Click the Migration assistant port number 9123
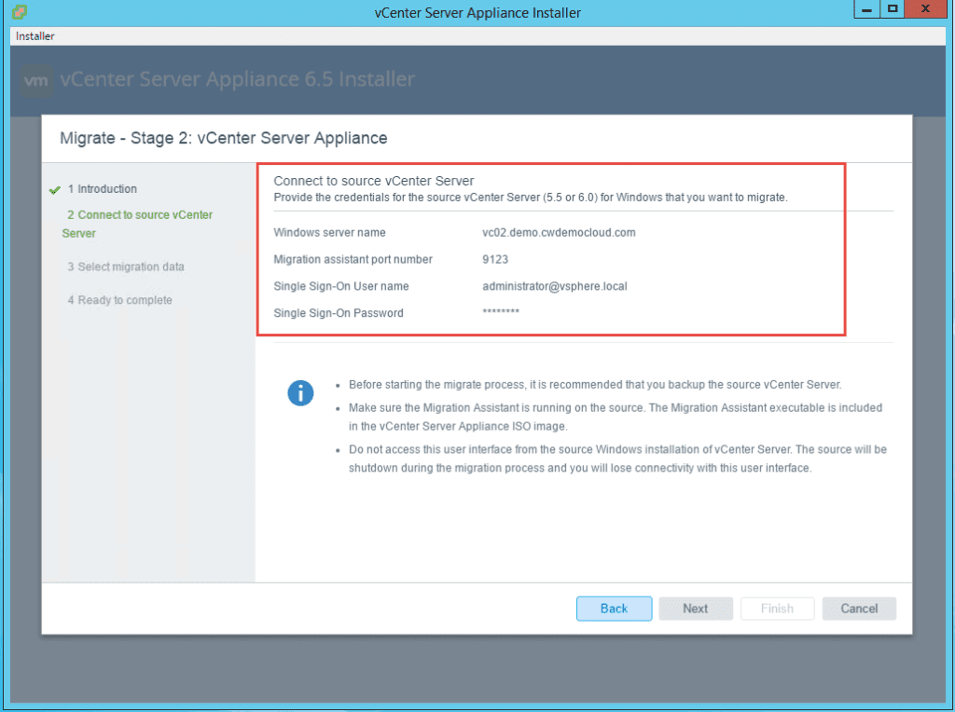The height and width of the screenshot is (712, 955). pyautogui.click(x=495, y=259)
